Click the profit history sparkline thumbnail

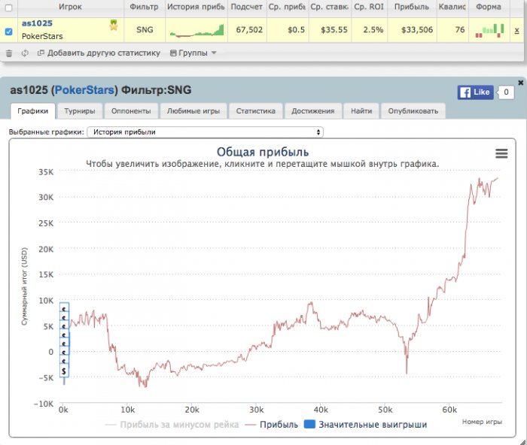click(x=196, y=30)
